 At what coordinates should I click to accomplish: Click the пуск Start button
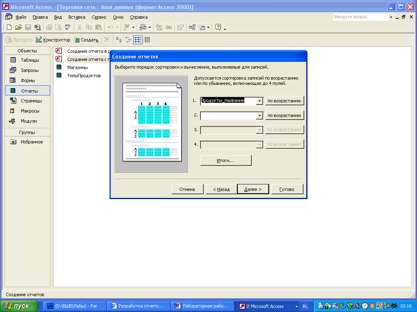click(19, 306)
